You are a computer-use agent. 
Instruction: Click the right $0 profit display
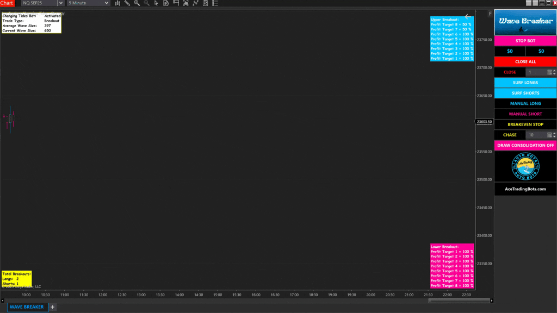tap(541, 51)
